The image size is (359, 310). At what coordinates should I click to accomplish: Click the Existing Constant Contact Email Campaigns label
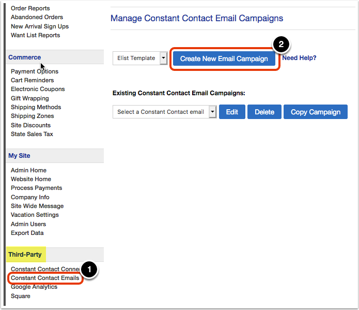[179, 93]
